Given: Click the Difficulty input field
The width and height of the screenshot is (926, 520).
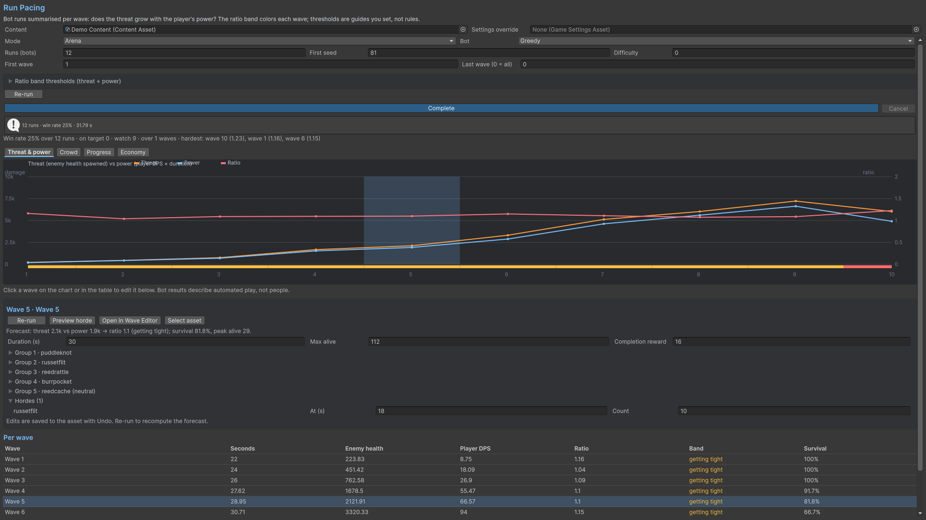Looking at the screenshot, I should pos(793,52).
